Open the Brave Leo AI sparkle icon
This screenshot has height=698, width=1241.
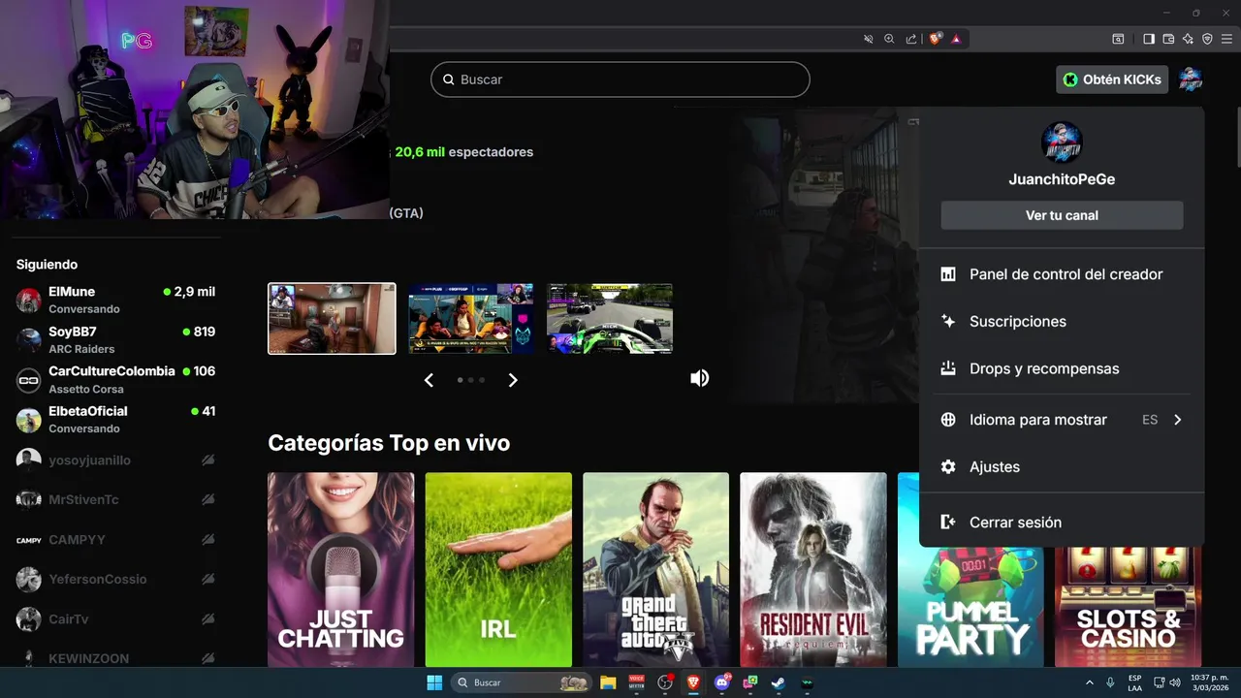point(1188,39)
